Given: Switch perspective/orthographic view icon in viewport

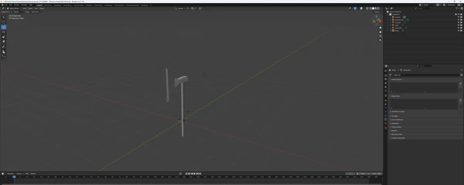Looking at the screenshot, I should [x=380, y=40].
